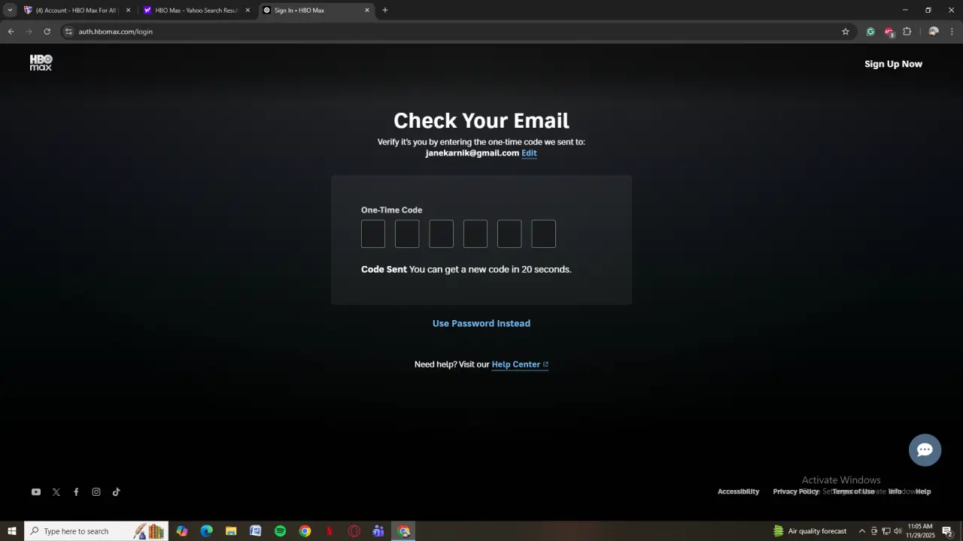
Task: Open the Help footer link
Action: point(923,491)
